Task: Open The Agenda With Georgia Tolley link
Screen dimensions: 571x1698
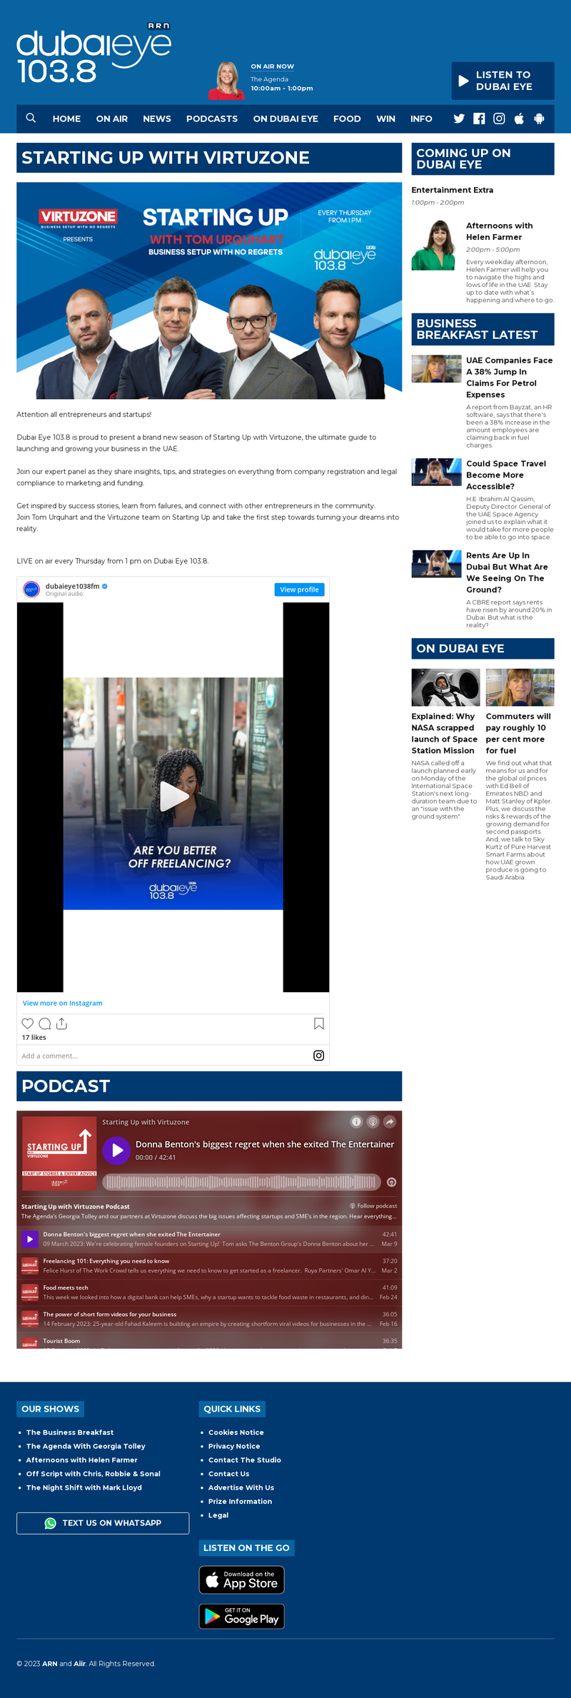Action: 86,1445
